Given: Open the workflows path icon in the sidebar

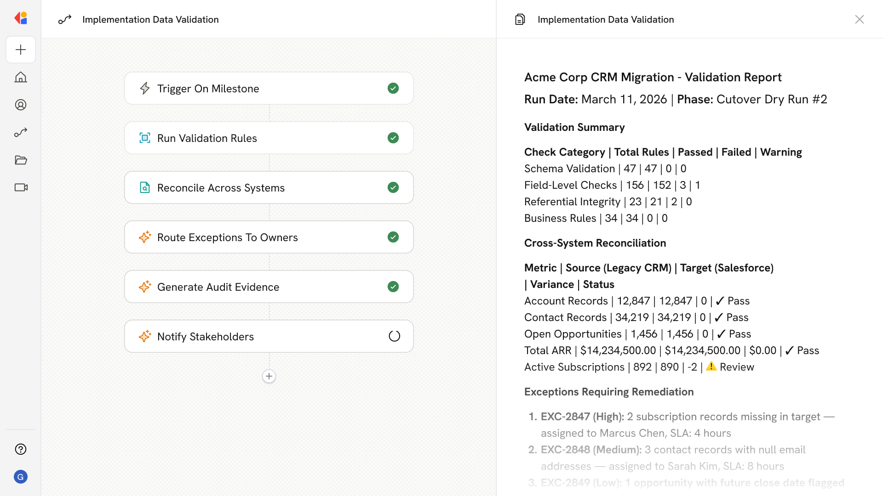Looking at the screenshot, I should (x=21, y=132).
